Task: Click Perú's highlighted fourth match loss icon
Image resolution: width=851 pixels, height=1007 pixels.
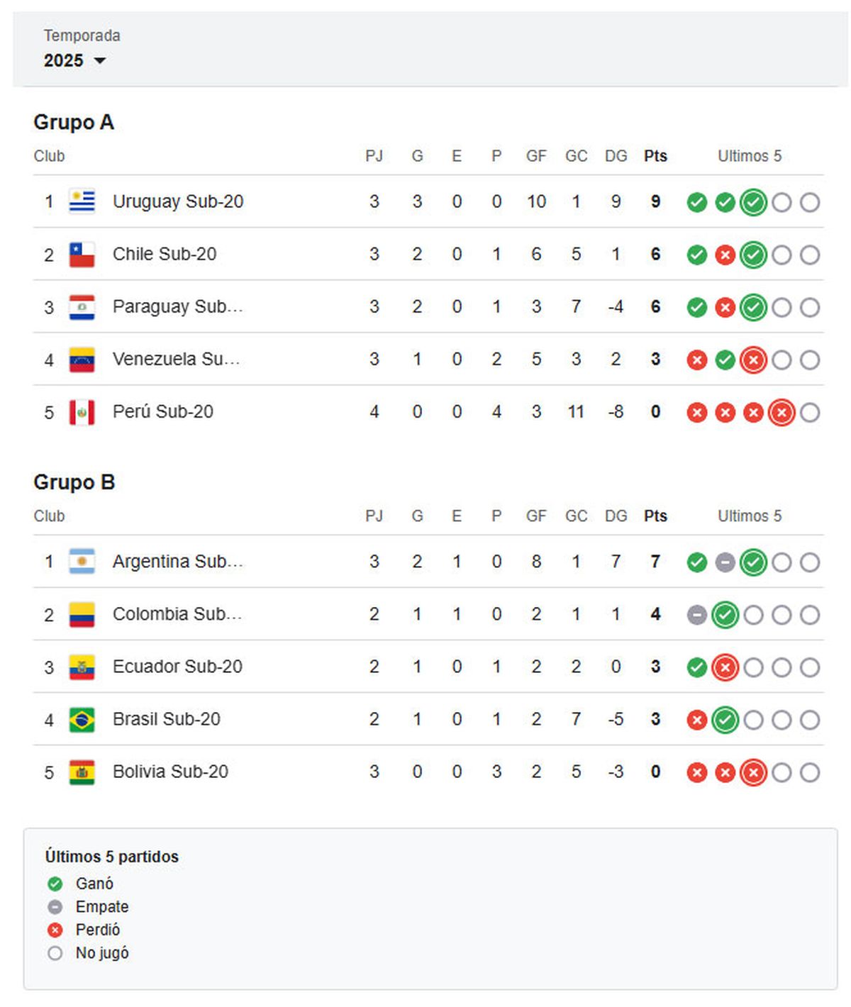Action: [x=782, y=413]
